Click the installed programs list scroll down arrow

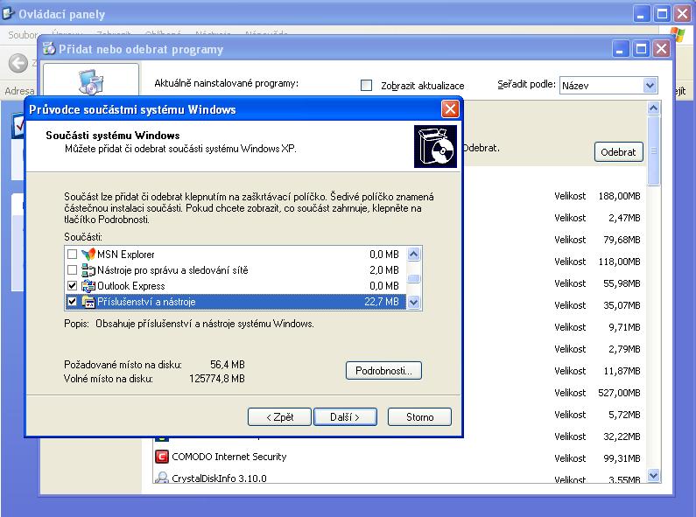point(653,475)
